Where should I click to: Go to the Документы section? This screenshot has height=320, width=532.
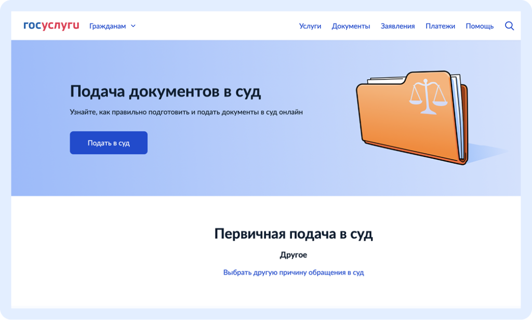click(351, 26)
